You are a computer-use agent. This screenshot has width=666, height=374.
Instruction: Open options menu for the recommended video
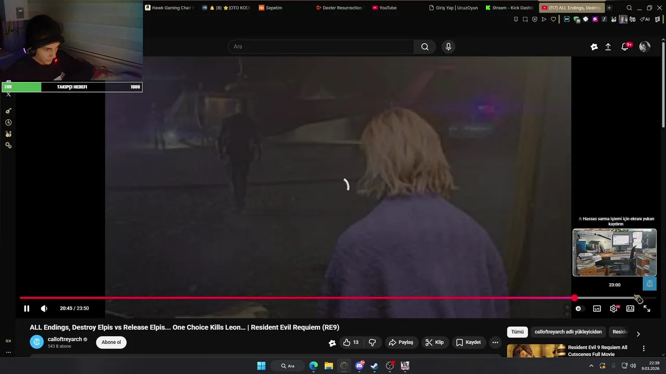click(644, 349)
